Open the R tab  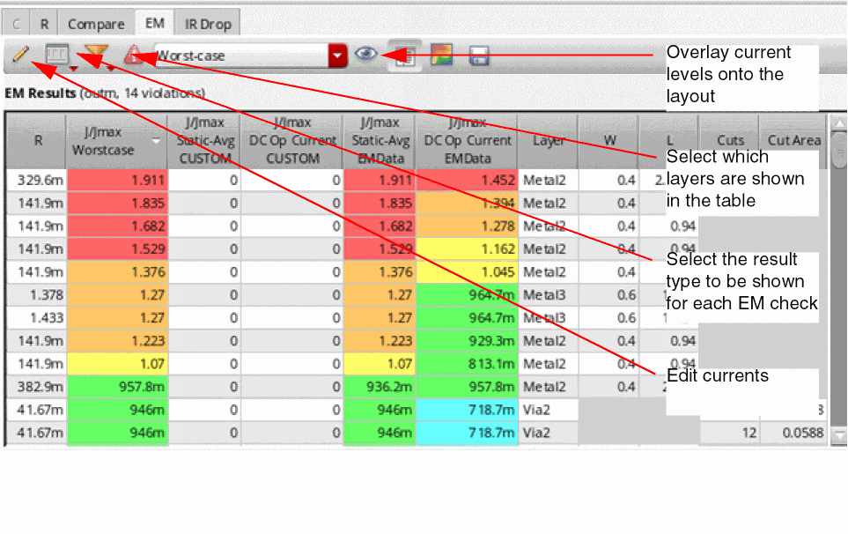[x=44, y=24]
